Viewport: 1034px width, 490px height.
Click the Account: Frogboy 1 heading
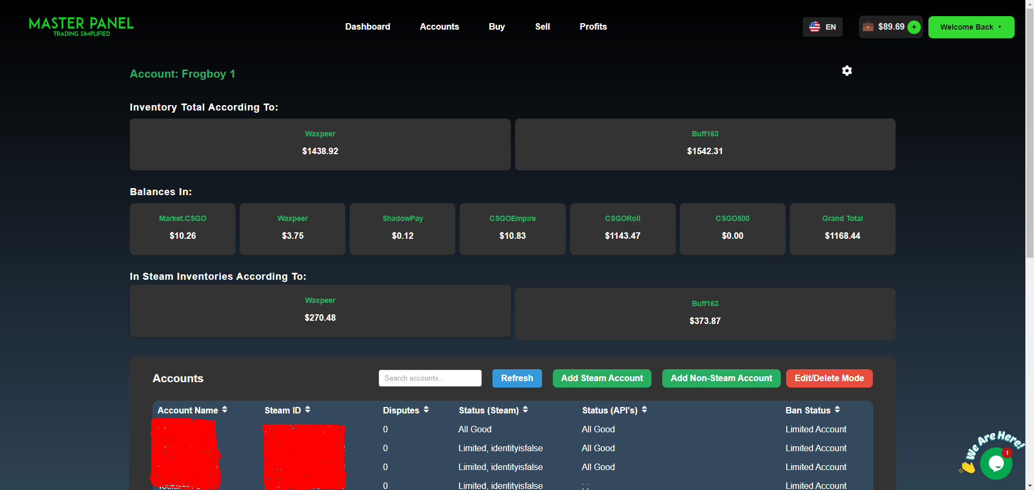(x=182, y=74)
